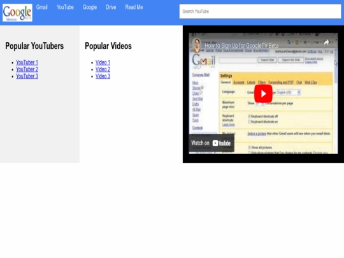Image resolution: width=344 pixels, height=258 pixels.
Task: Play the embedded YouTube video
Action: click(263, 94)
